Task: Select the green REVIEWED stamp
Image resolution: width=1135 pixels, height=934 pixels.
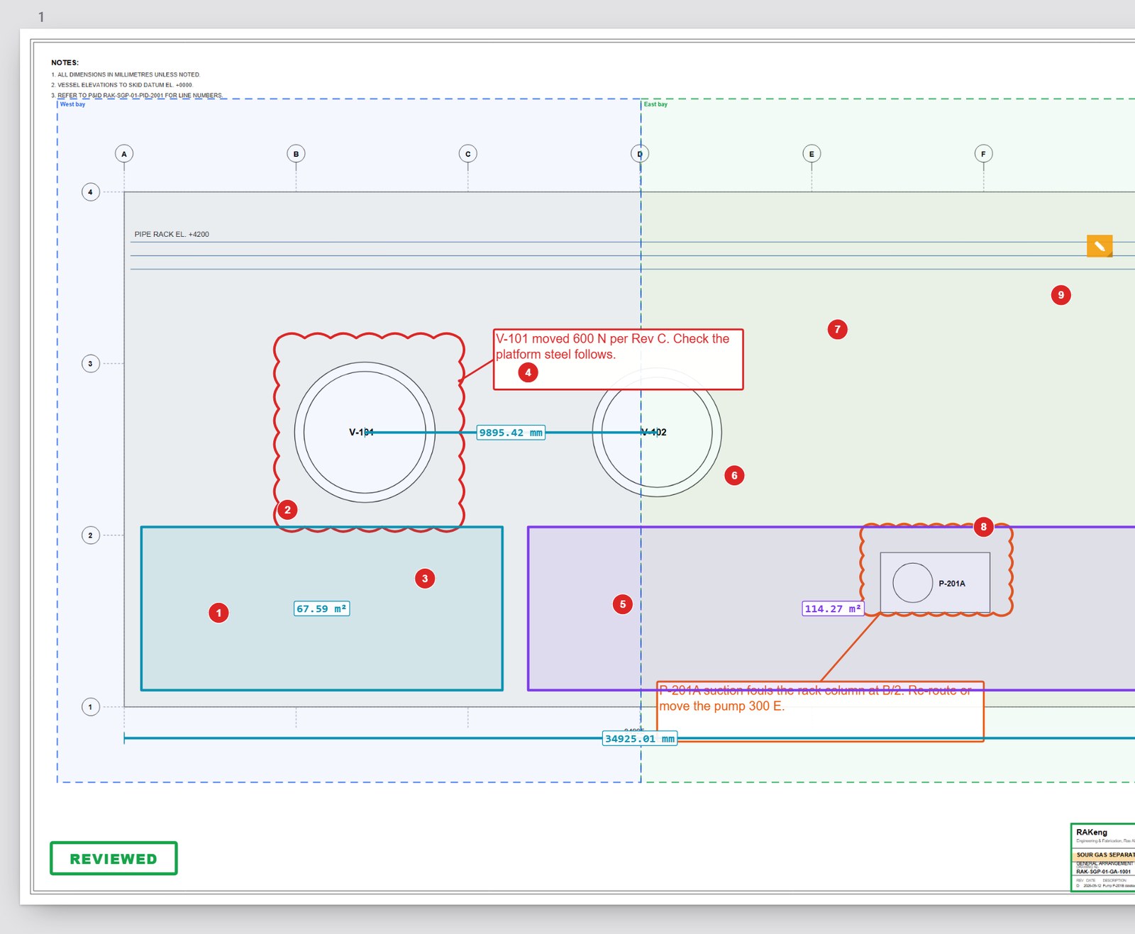Action: pos(113,858)
